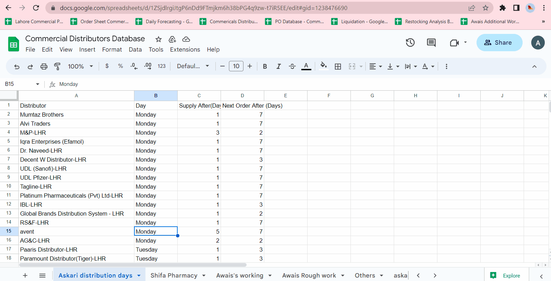
Task: Open the Data menu
Action: 135,49
